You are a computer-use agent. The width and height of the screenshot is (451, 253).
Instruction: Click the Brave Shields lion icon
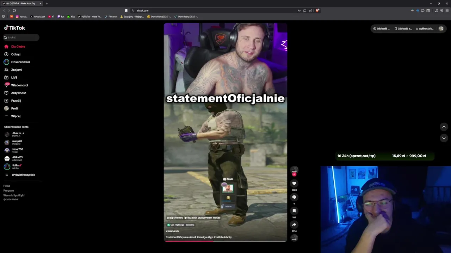click(x=317, y=11)
